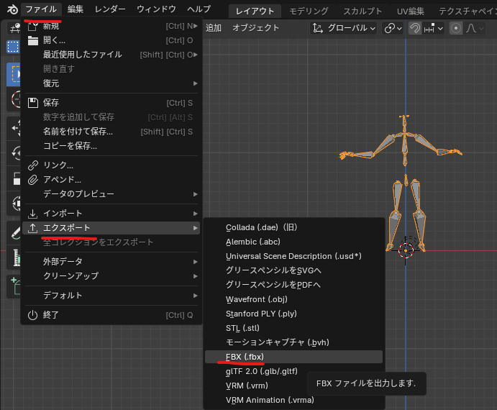Export as STL (.stl)
This screenshot has height=410, width=497.
tap(294, 328)
